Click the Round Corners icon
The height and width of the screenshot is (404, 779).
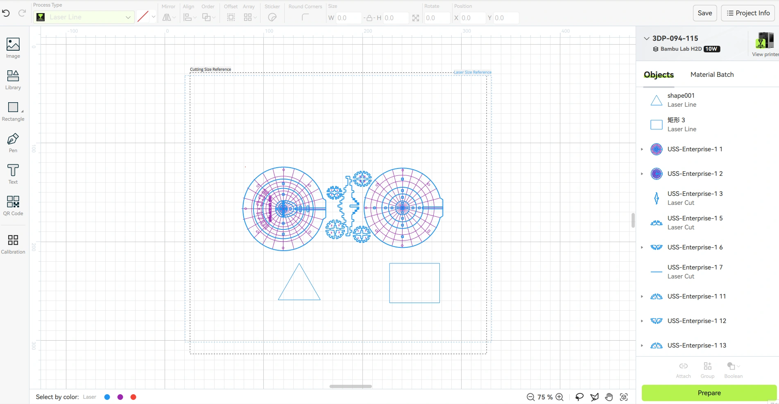click(305, 17)
